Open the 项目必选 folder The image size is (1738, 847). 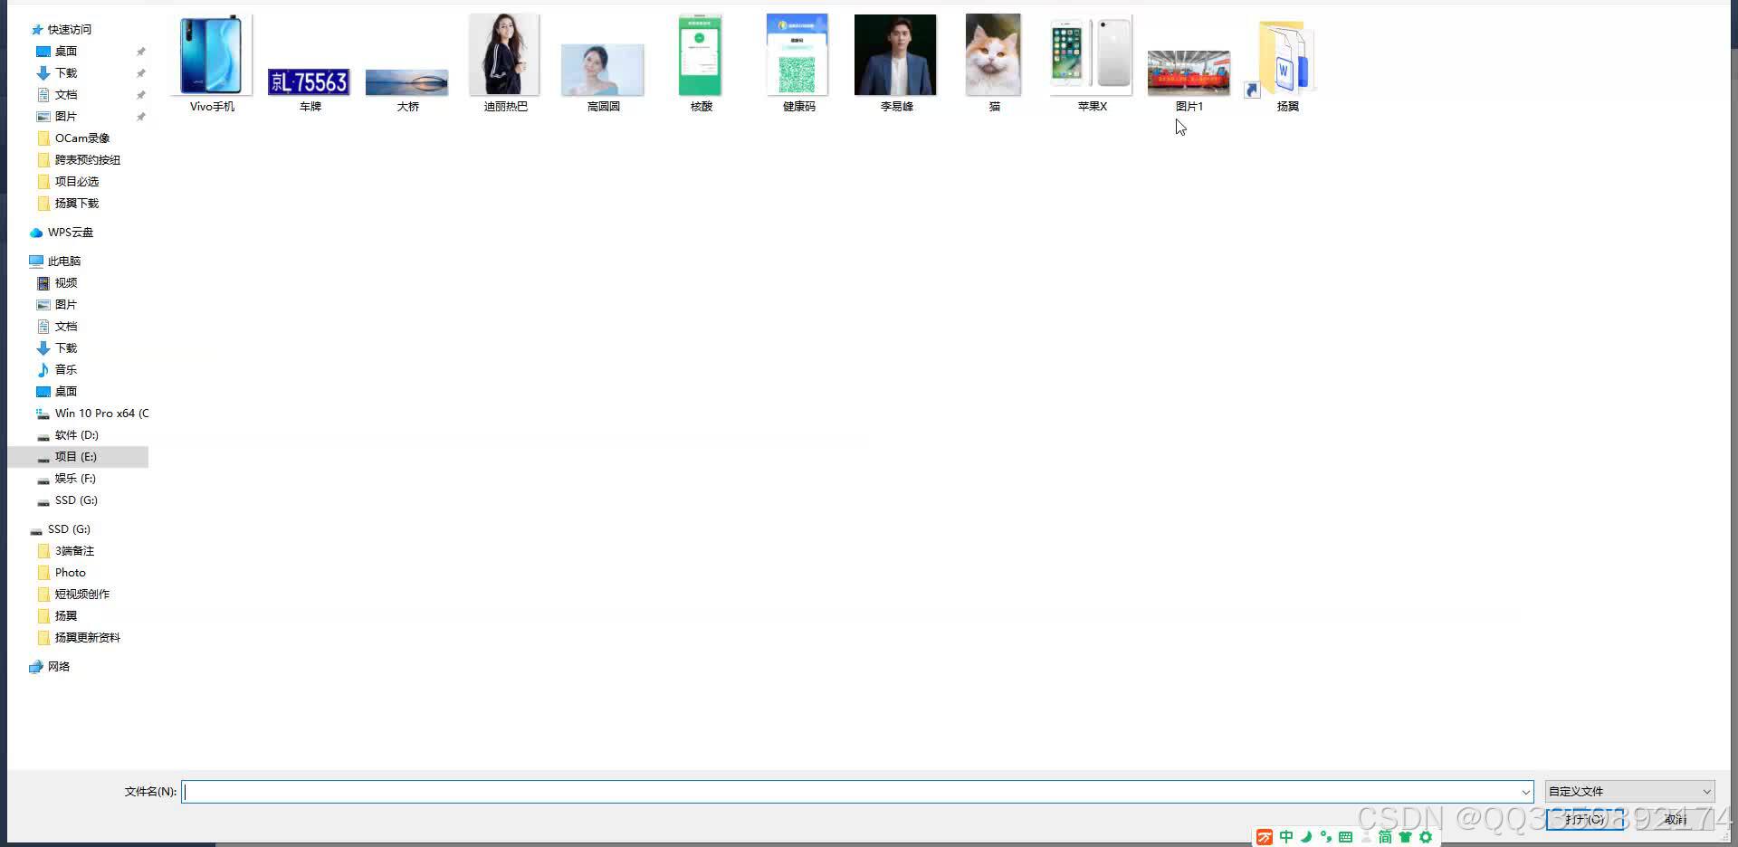click(76, 181)
